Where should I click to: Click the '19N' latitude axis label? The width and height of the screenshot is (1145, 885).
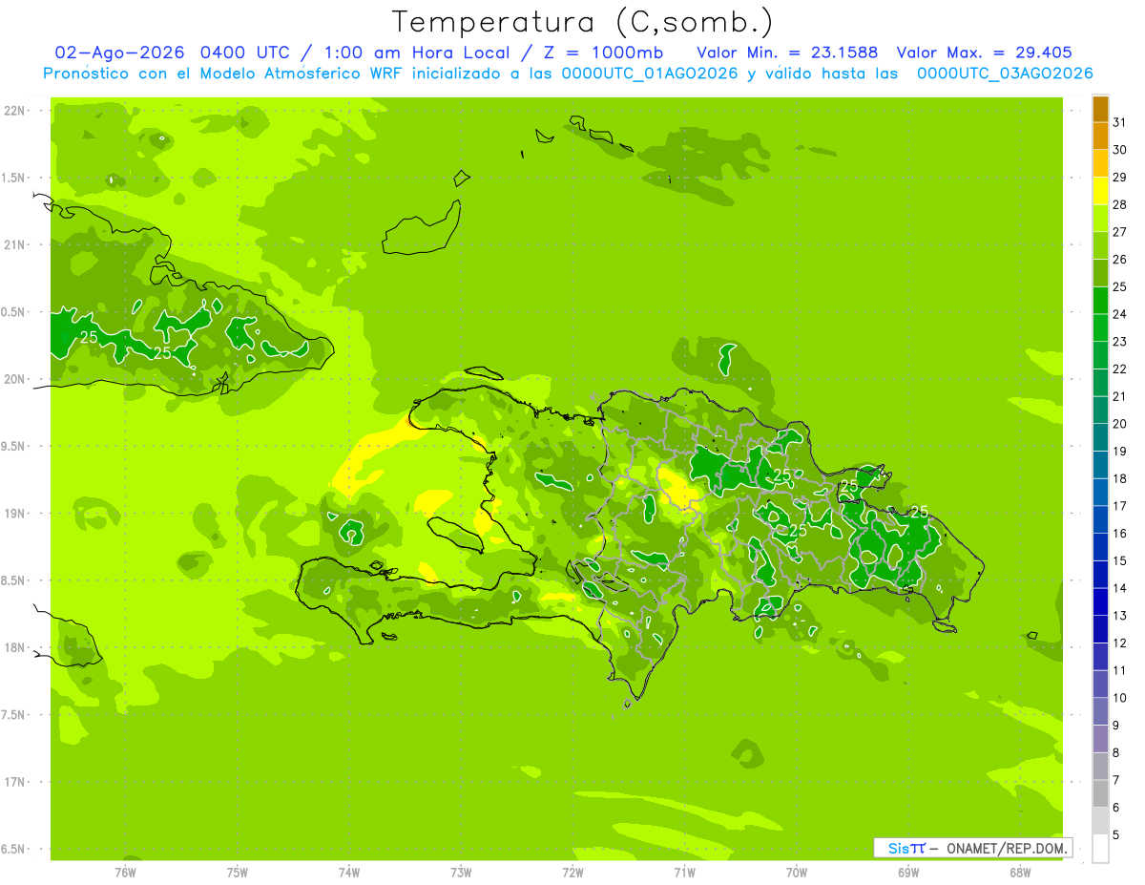click(15, 514)
